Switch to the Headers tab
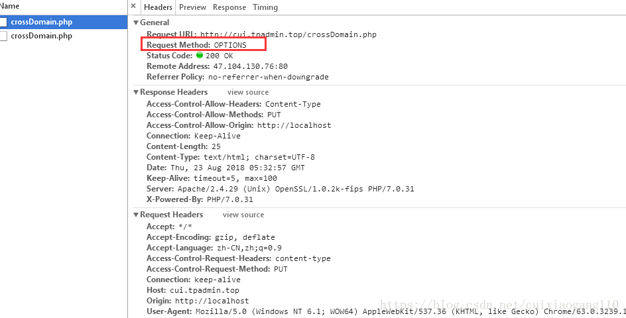The height and width of the screenshot is (318, 626). pyautogui.click(x=158, y=7)
